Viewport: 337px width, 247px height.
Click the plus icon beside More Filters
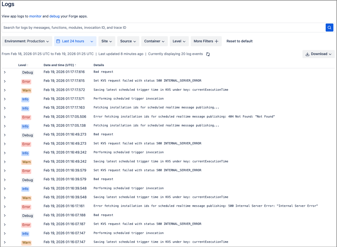point(217,41)
